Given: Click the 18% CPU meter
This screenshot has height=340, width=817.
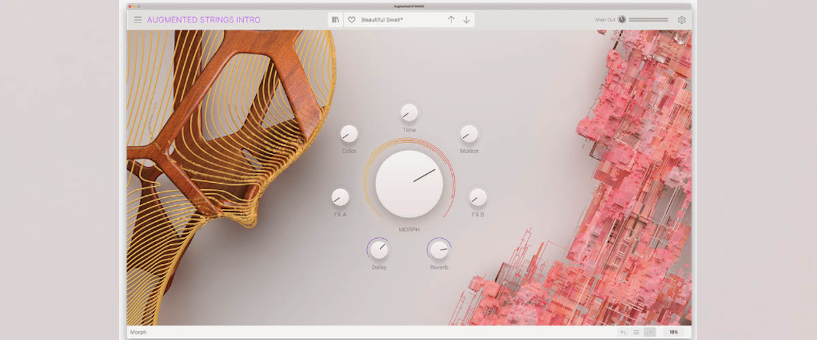Looking at the screenshot, I should [673, 332].
